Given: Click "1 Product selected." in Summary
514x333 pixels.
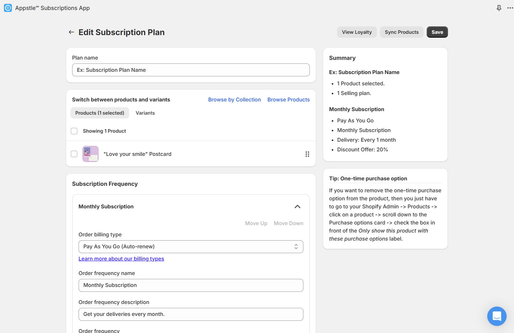Looking at the screenshot, I should point(361,84).
